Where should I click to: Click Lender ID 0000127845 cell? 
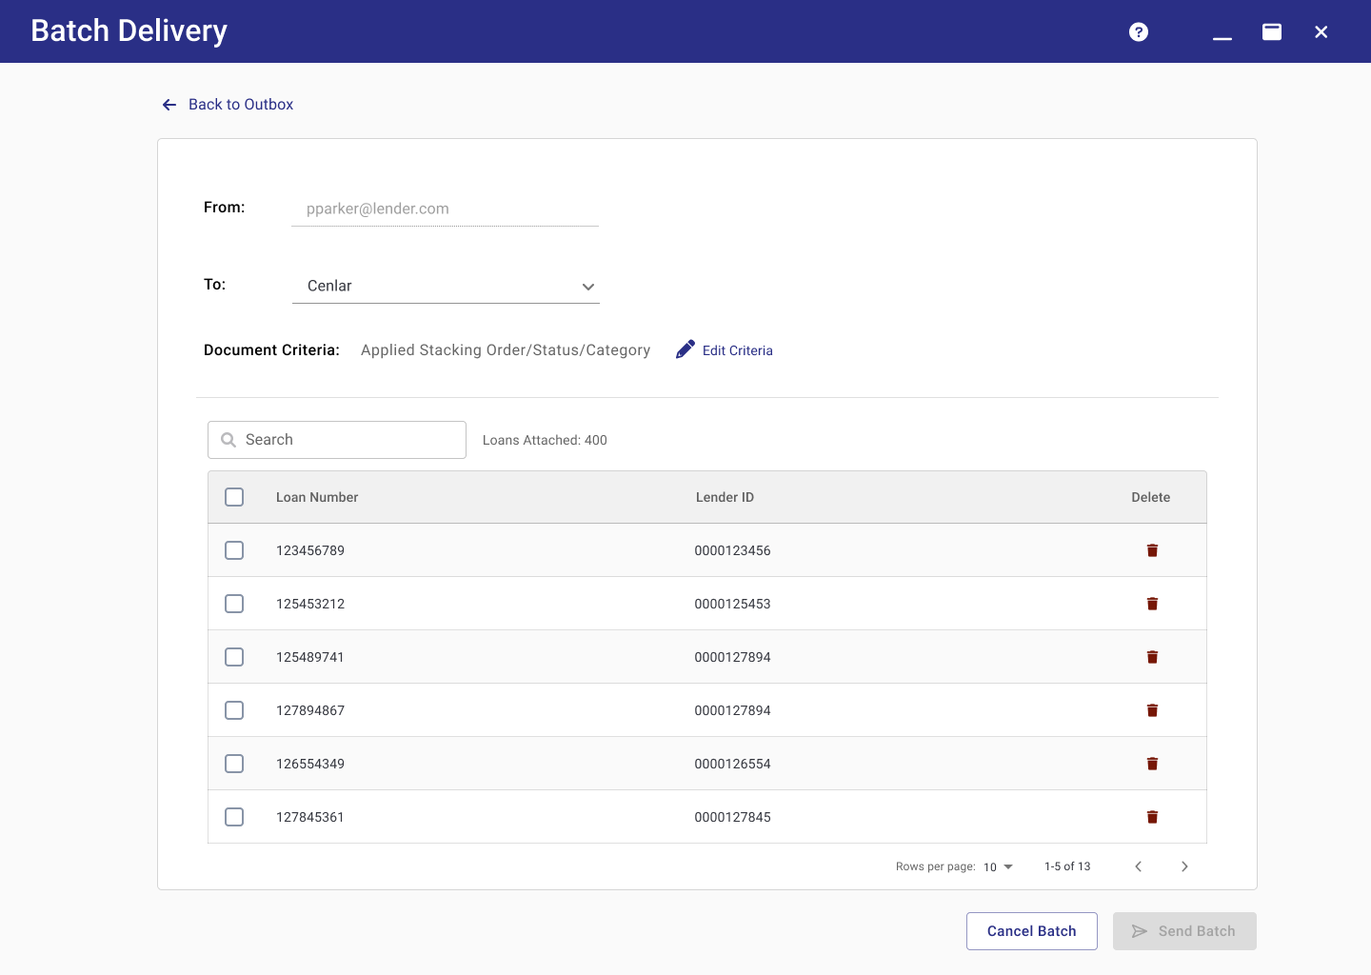(x=732, y=817)
